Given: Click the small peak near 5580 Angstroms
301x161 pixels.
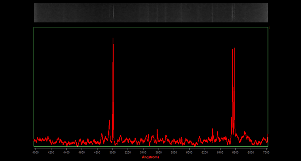Looking at the screenshot, I should [x=157, y=130].
